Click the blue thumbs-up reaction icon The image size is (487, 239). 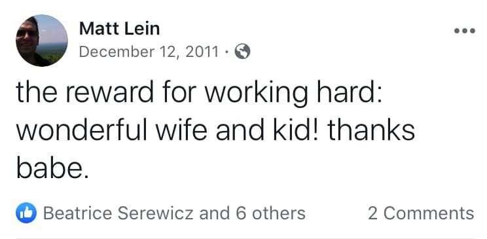26,213
